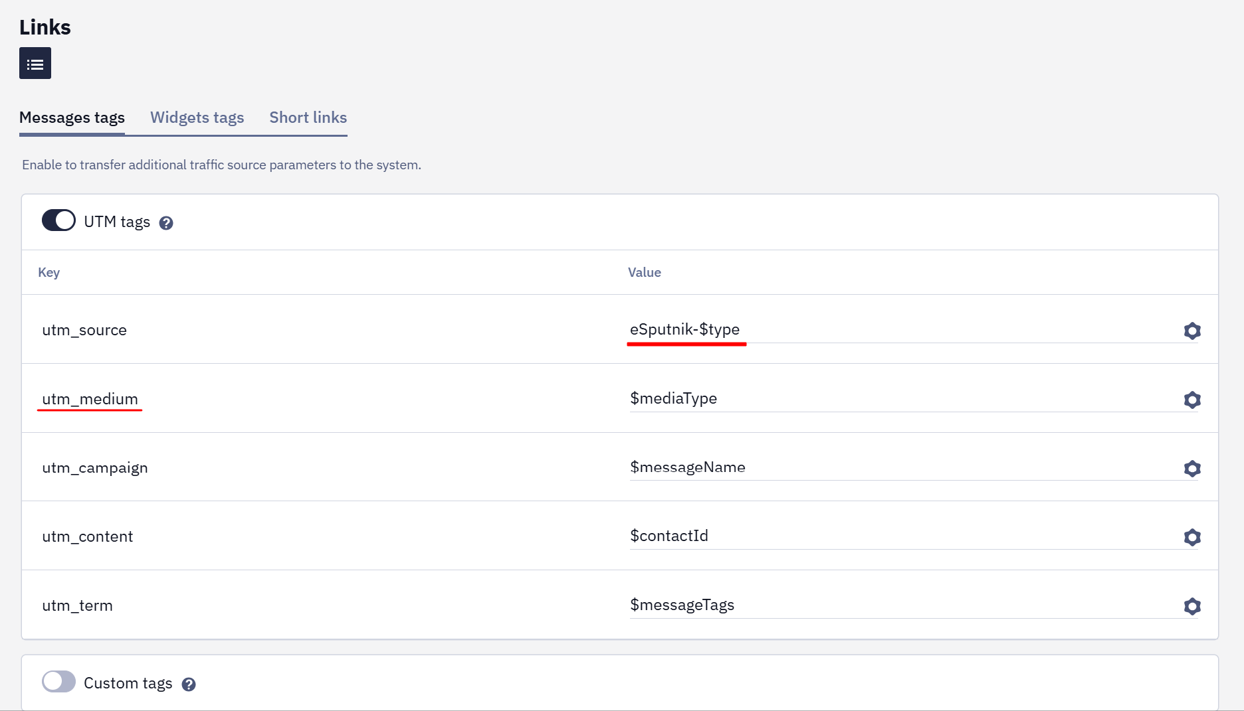The width and height of the screenshot is (1244, 711).
Task: Open variable settings for utm_source value
Action: click(x=1192, y=331)
